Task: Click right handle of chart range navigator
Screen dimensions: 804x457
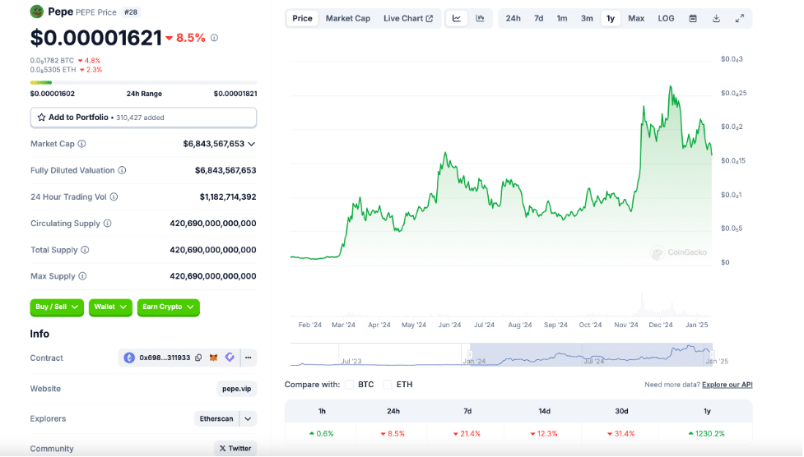Action: tap(712, 354)
